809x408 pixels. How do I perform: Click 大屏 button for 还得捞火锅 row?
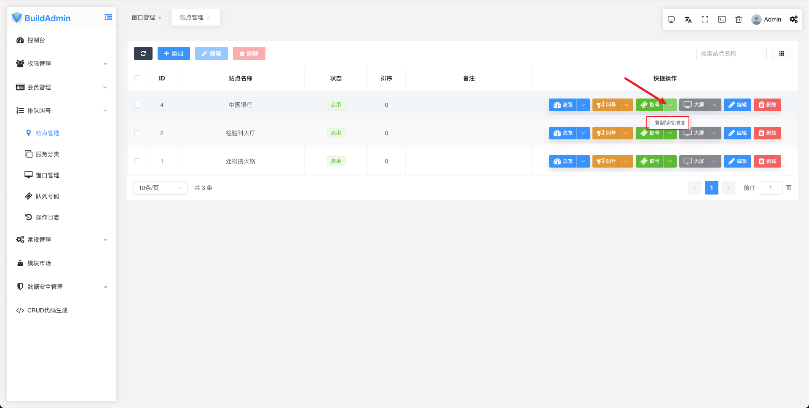[x=694, y=161]
